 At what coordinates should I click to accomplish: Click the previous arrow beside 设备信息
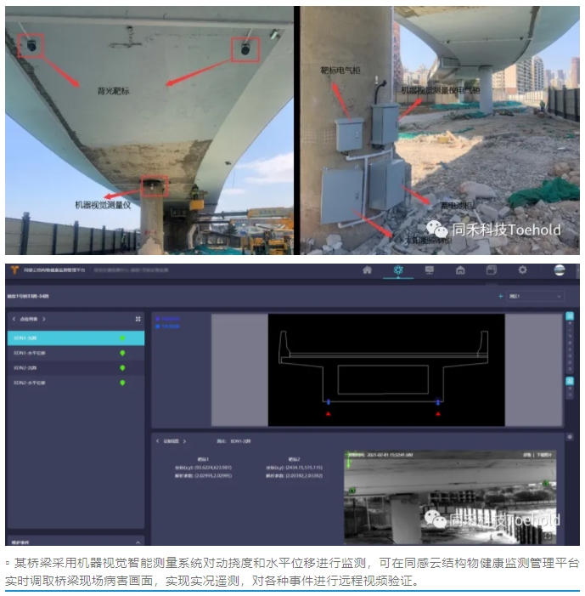pyautogui.click(x=157, y=441)
